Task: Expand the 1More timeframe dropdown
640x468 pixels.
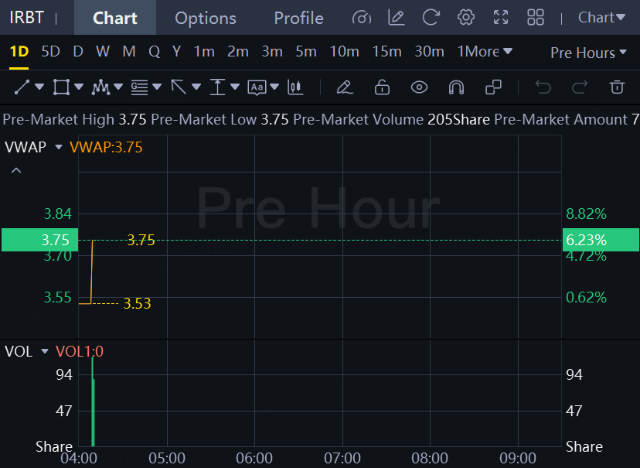Action: (x=485, y=52)
